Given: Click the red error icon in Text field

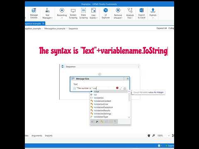Looking at the screenshot, I should point(117,88).
